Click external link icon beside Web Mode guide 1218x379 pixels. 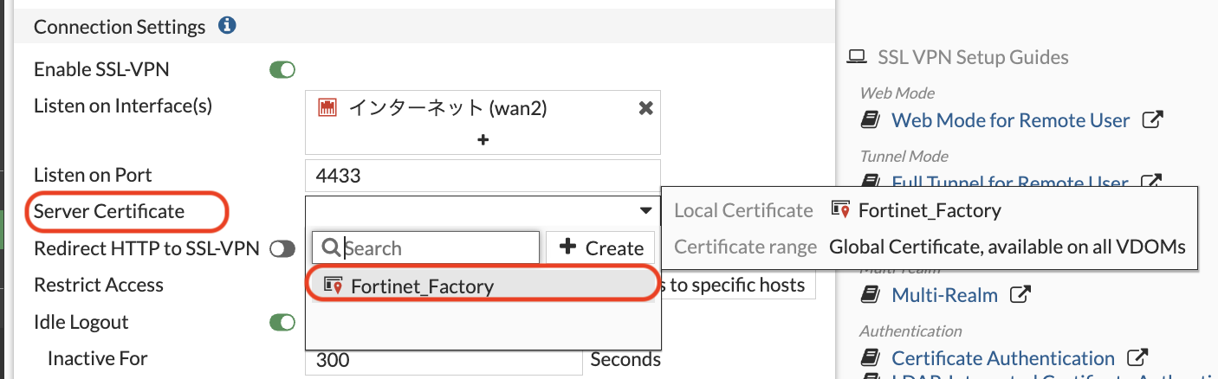(x=1152, y=119)
